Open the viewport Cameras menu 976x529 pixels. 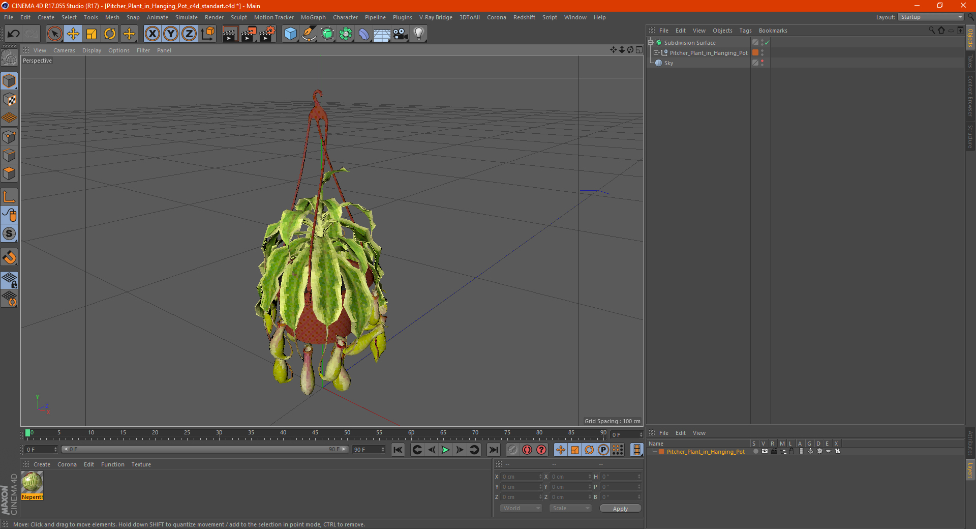coord(64,50)
